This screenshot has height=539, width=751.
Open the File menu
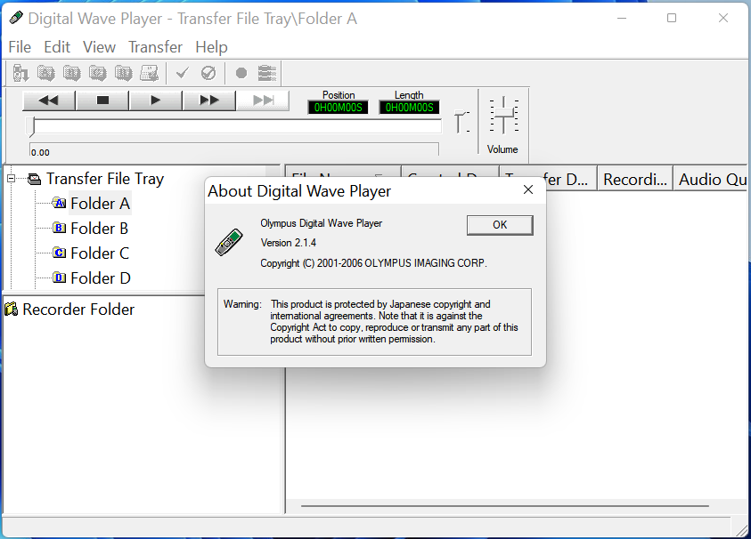[x=20, y=47]
